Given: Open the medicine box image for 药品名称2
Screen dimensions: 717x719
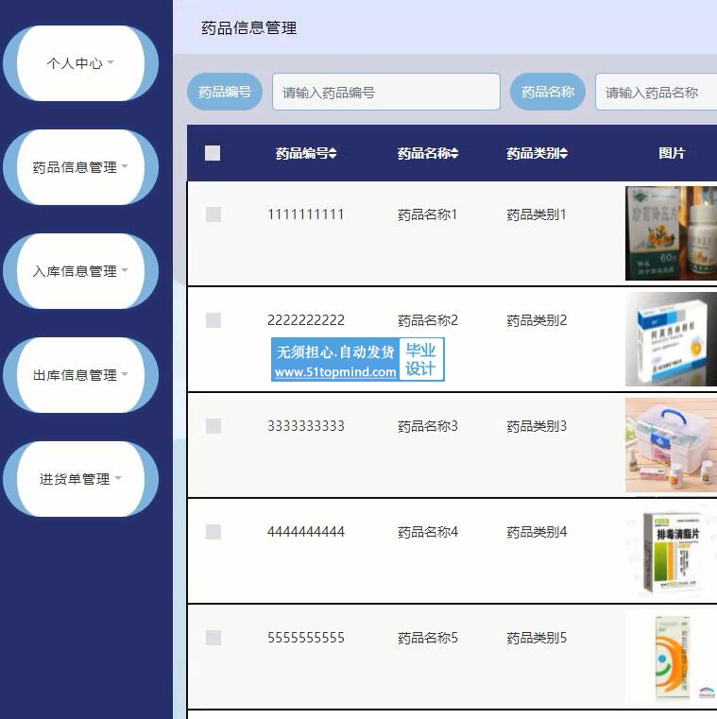Looking at the screenshot, I should click(x=671, y=339).
